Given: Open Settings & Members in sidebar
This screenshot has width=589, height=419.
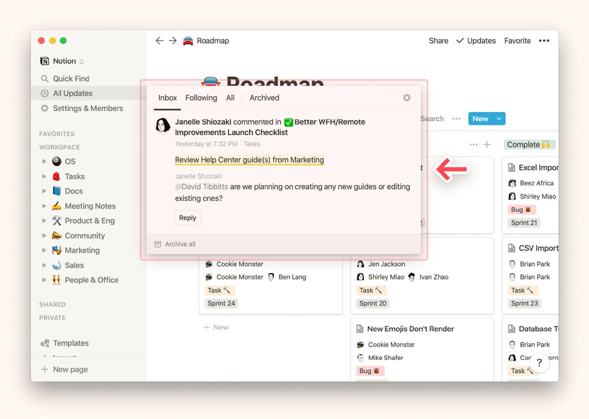Looking at the screenshot, I should 87,108.
